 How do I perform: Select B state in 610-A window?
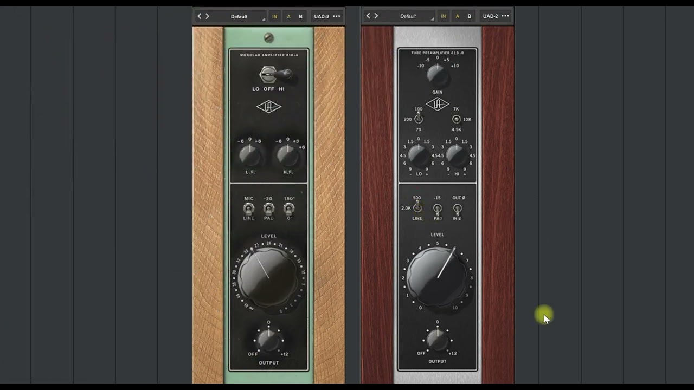(301, 16)
